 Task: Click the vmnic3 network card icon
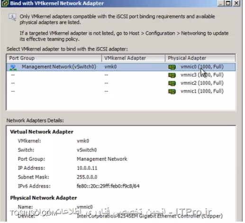[x=172, y=75]
